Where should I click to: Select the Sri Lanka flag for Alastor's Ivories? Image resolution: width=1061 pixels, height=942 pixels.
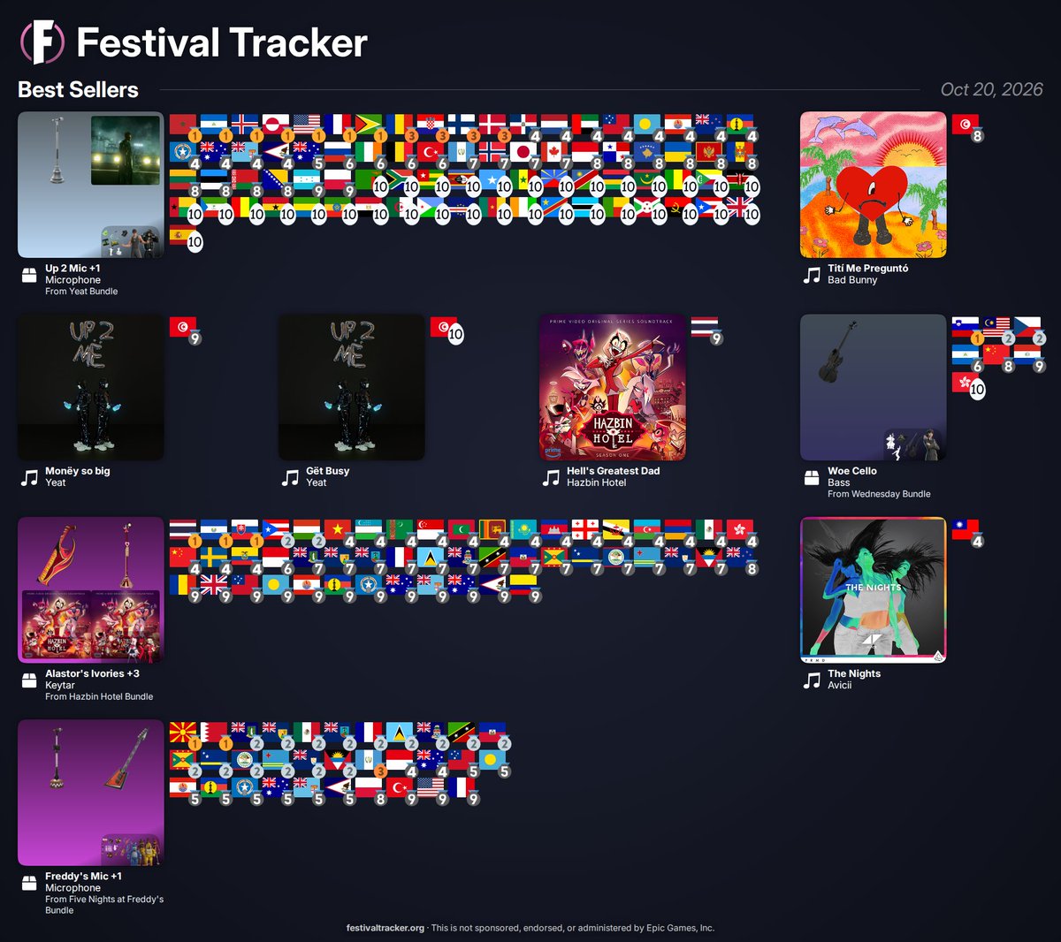point(492,529)
